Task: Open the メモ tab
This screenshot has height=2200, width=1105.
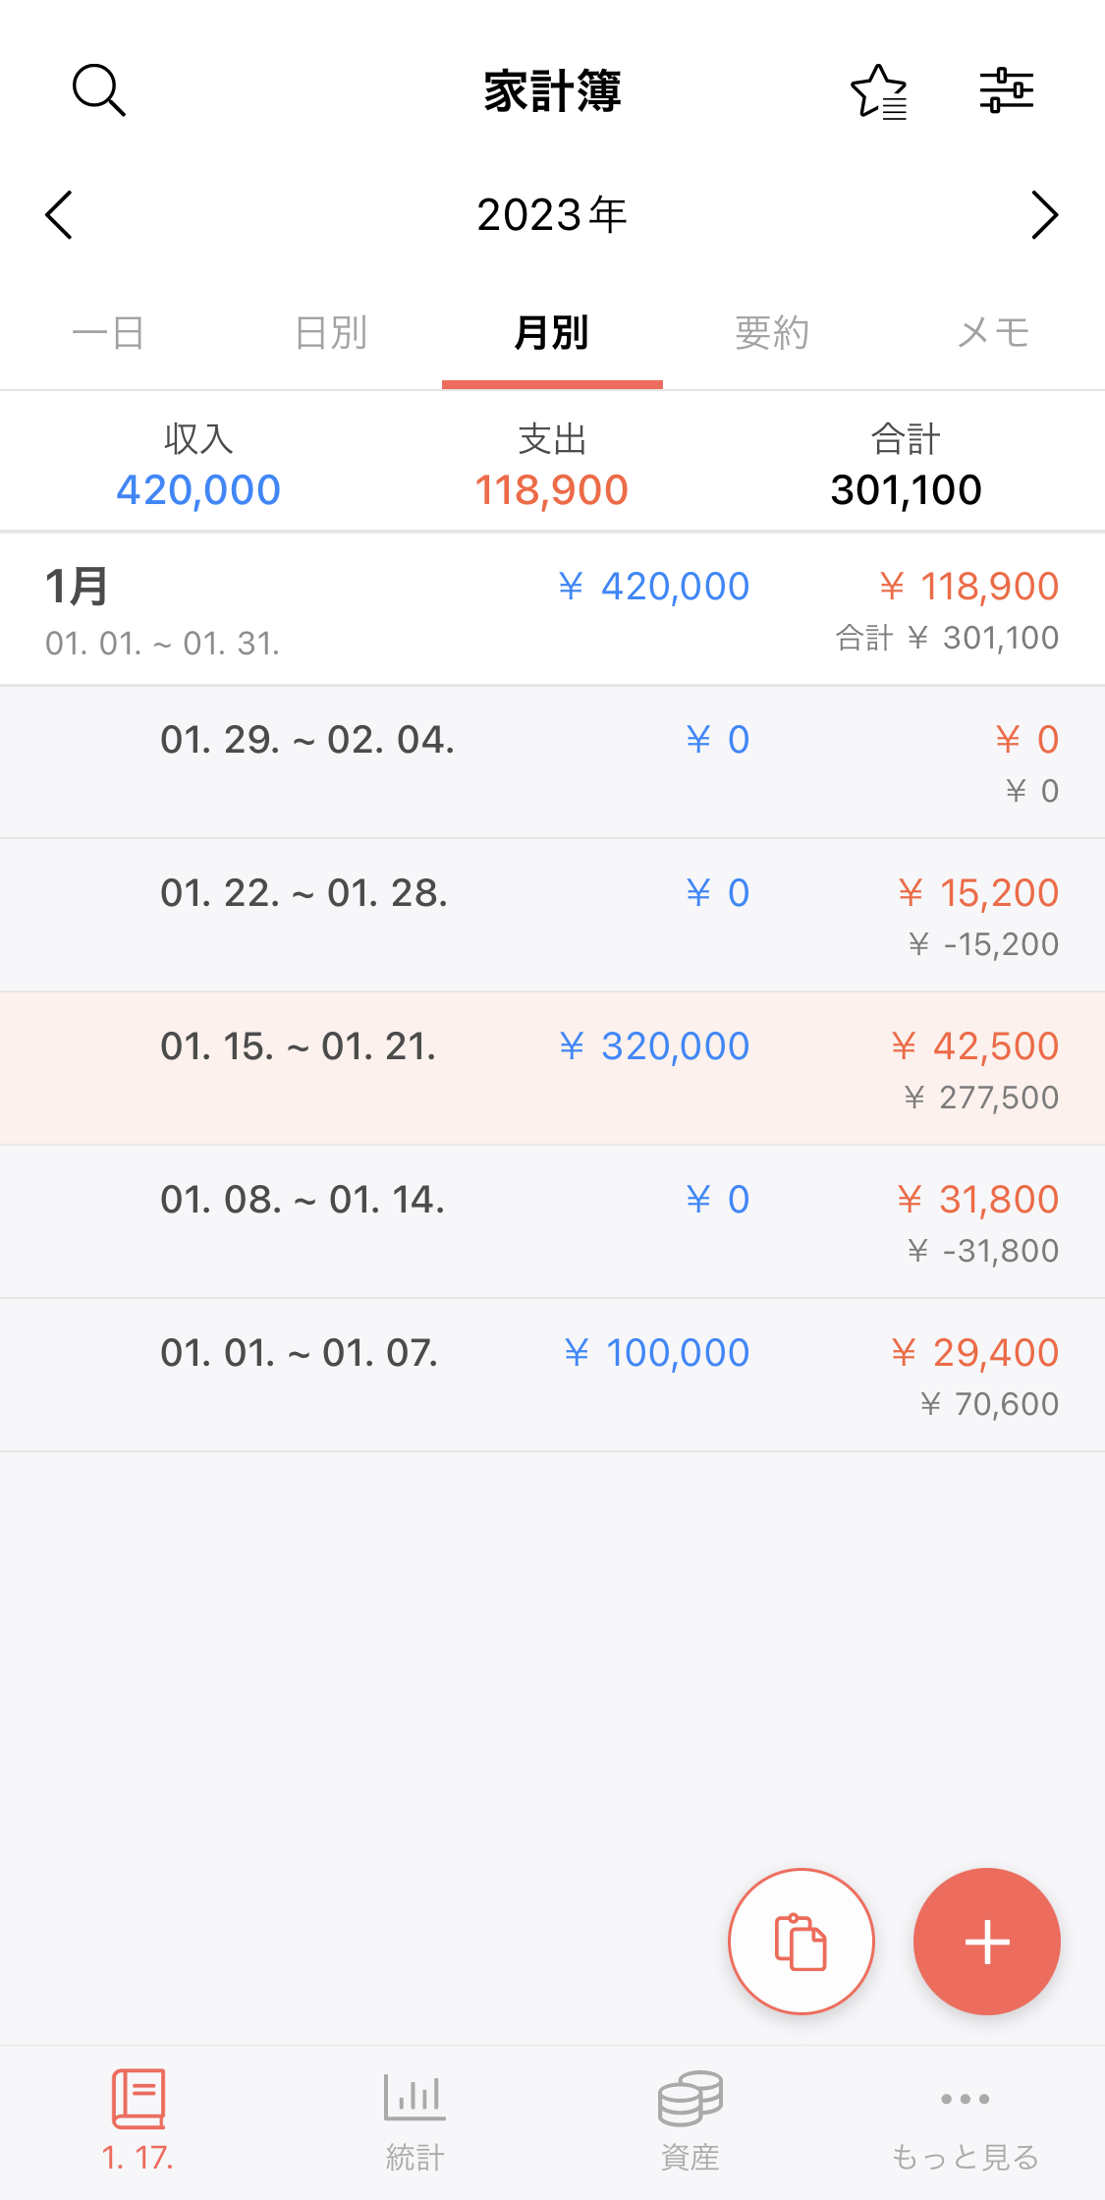Action: pyautogui.click(x=993, y=333)
